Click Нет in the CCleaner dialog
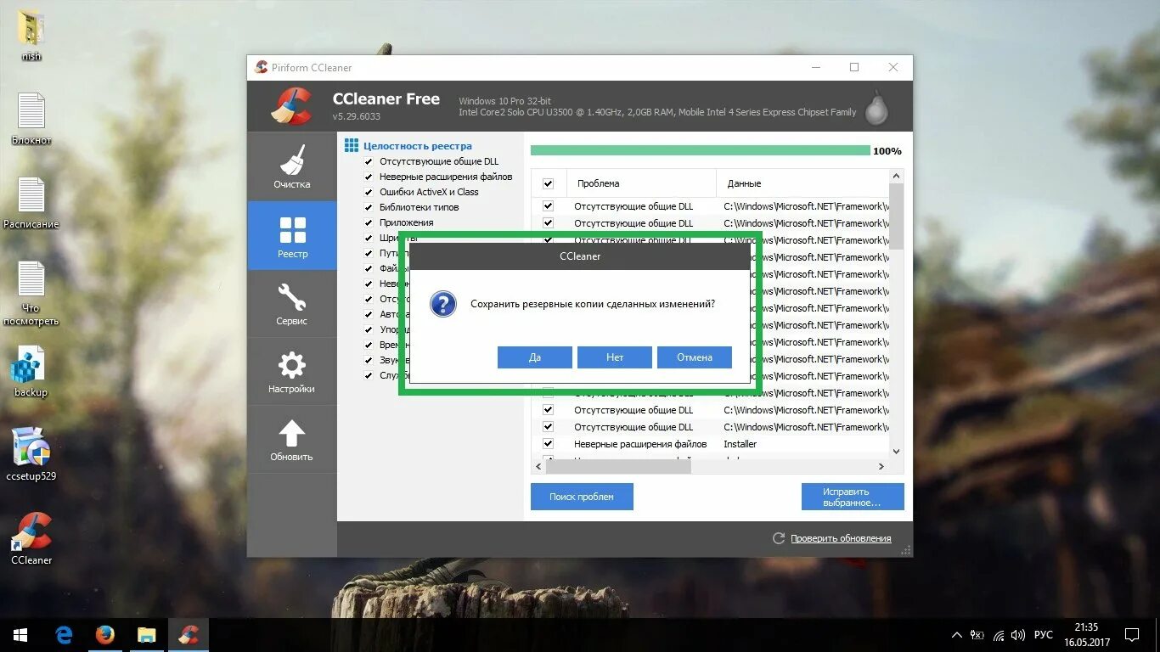1160x652 pixels. tap(615, 357)
